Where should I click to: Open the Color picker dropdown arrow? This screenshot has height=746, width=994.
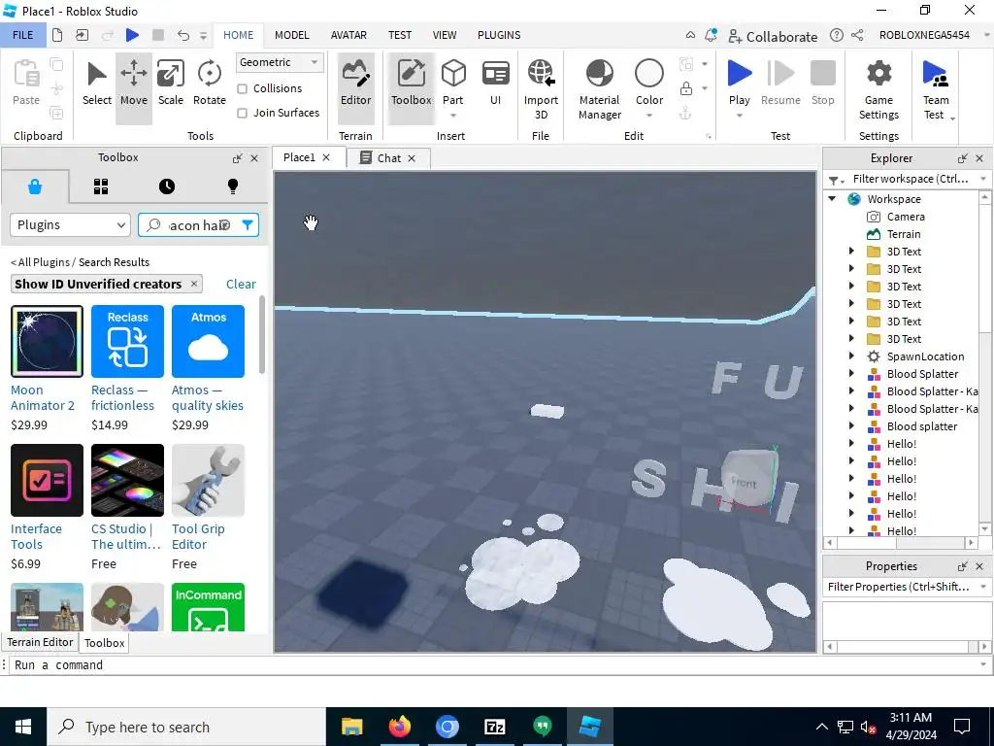pos(649,116)
